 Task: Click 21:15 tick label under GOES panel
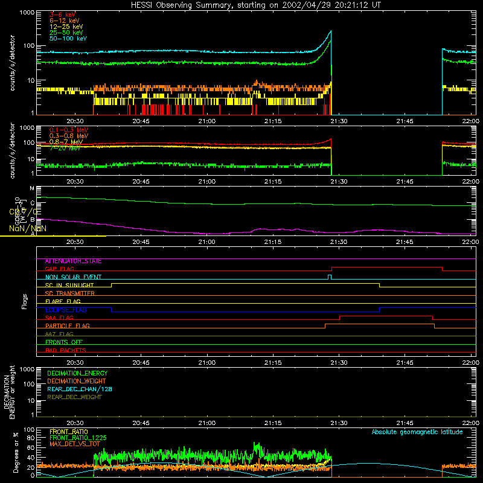pos(273,242)
